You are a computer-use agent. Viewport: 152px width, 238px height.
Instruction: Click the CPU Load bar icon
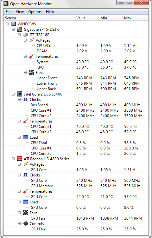[26, 137]
